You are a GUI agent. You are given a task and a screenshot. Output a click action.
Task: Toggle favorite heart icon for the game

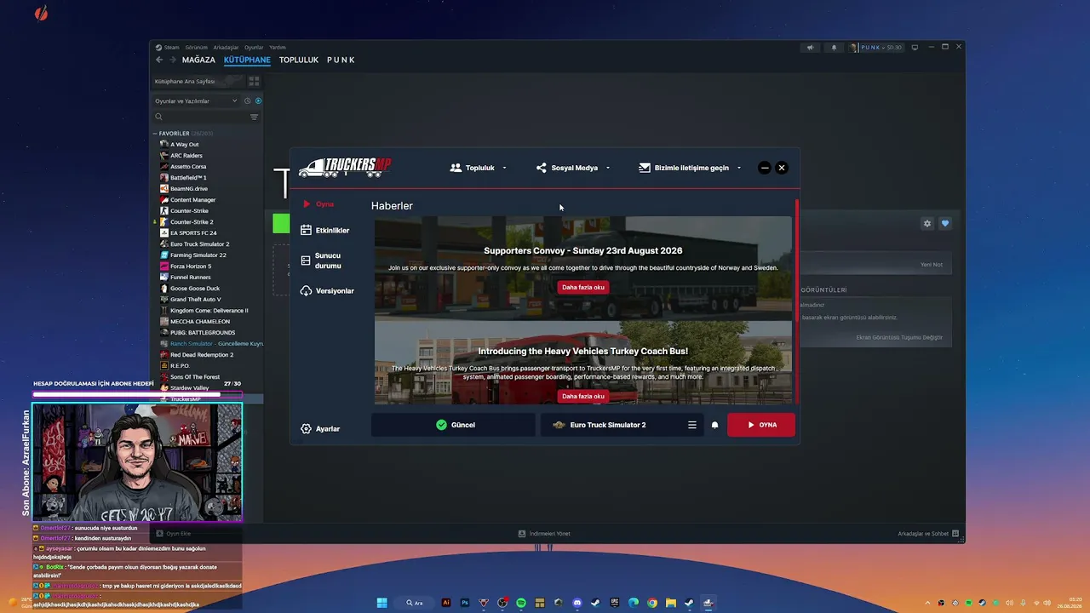click(x=945, y=224)
